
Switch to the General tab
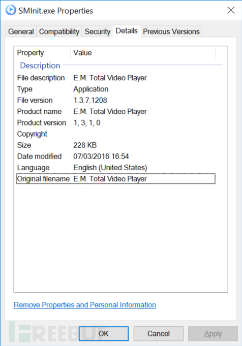[x=21, y=32]
